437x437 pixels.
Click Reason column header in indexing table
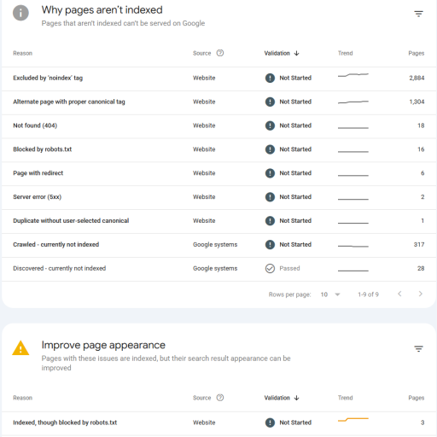point(22,53)
